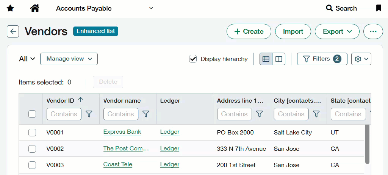388x175 pixels.
Task: Click the star favorites icon
Action: click(x=10, y=8)
